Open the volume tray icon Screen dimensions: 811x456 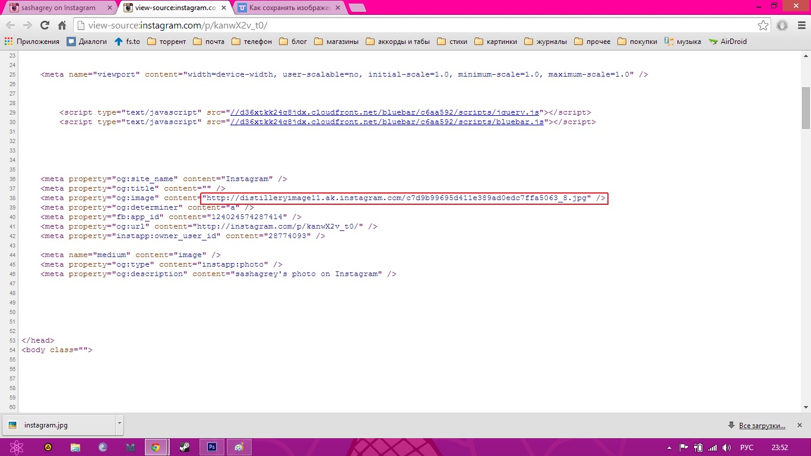click(727, 447)
